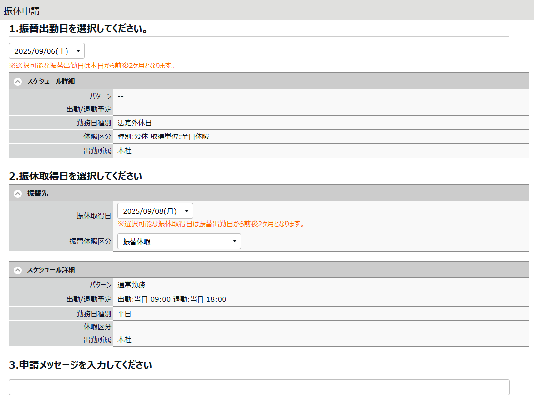The image size is (534, 402).
Task: Open the 2025/09/06(土) date dropdown
Action: pos(47,51)
